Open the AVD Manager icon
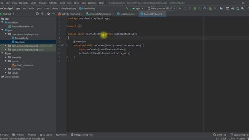The image size is (249, 140). click(x=238, y=9)
